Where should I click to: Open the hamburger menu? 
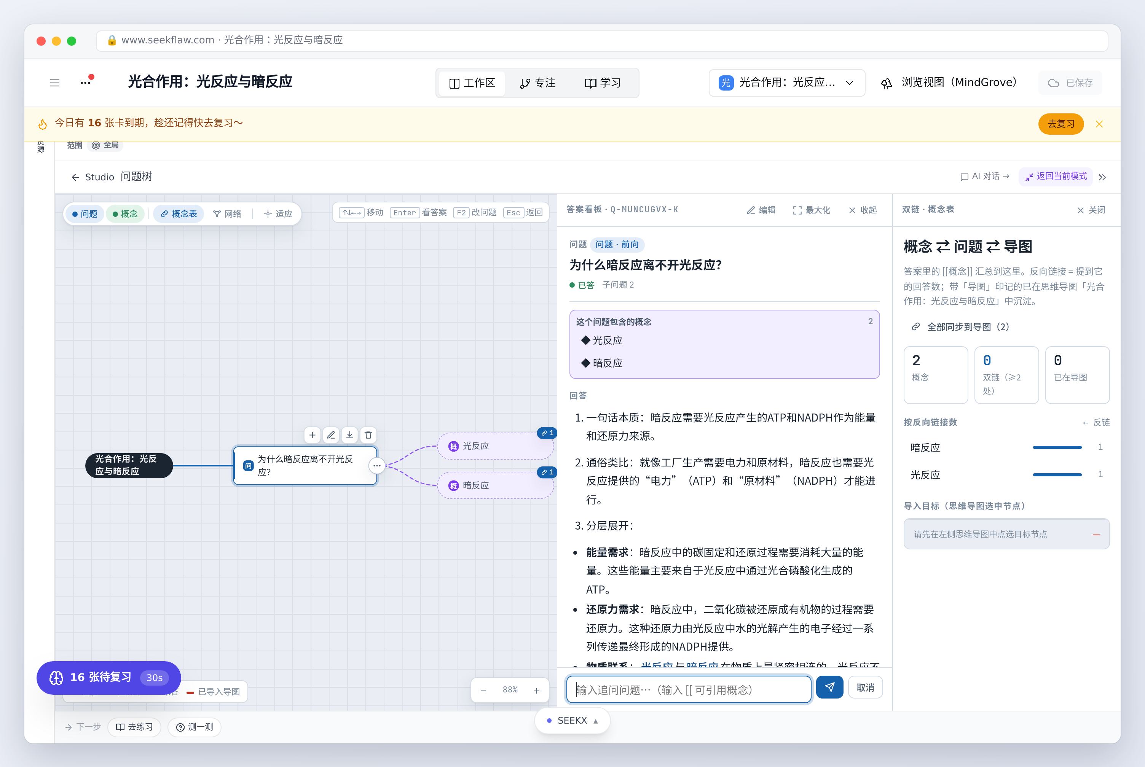click(x=55, y=83)
